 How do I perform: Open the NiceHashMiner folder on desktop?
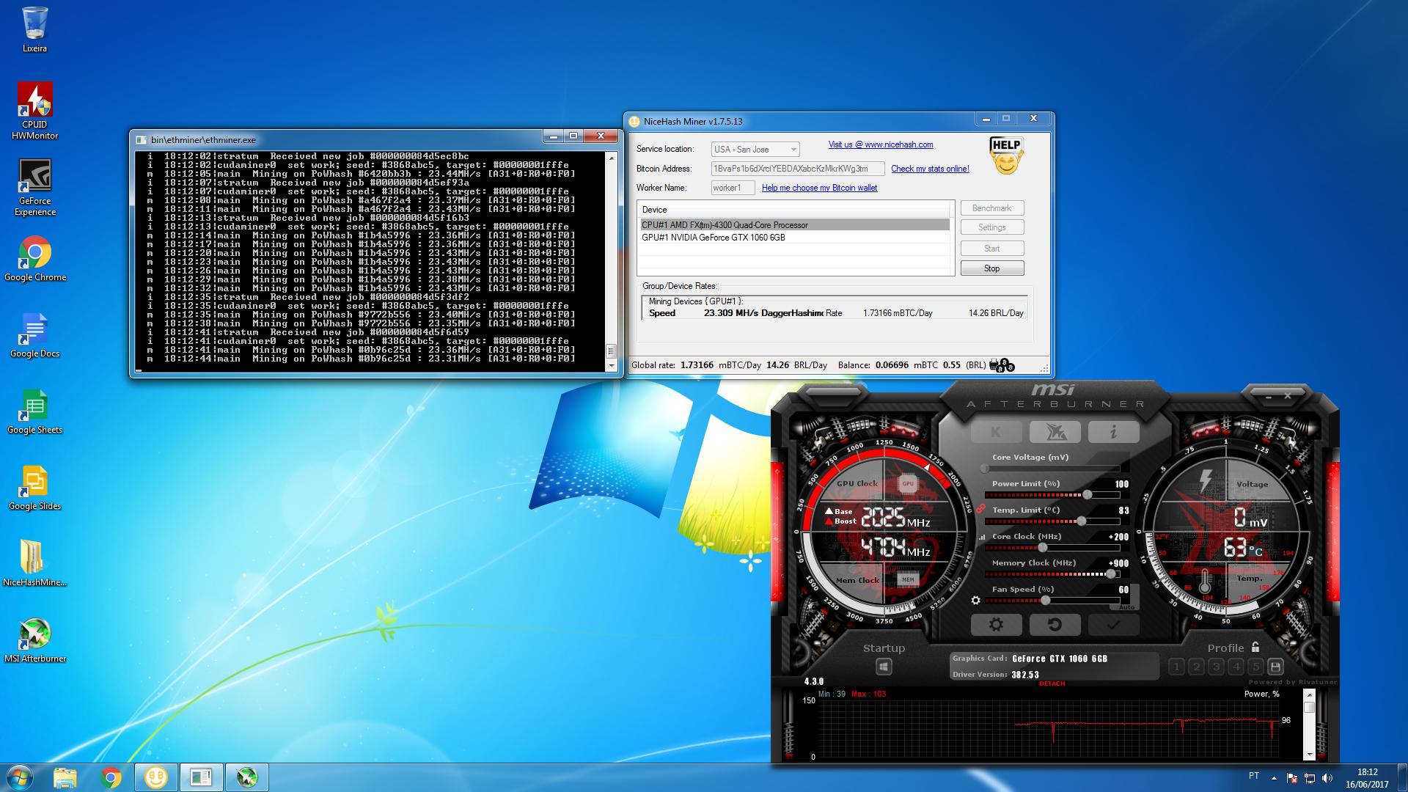tap(34, 564)
